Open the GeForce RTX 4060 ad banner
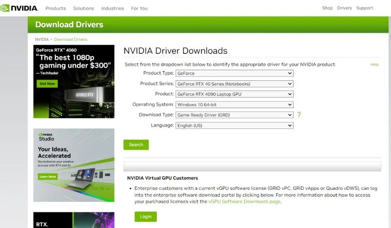 [74, 81]
